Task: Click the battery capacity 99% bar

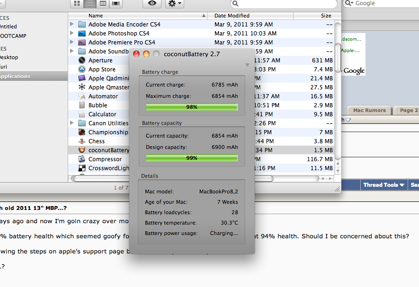Action: click(192, 158)
